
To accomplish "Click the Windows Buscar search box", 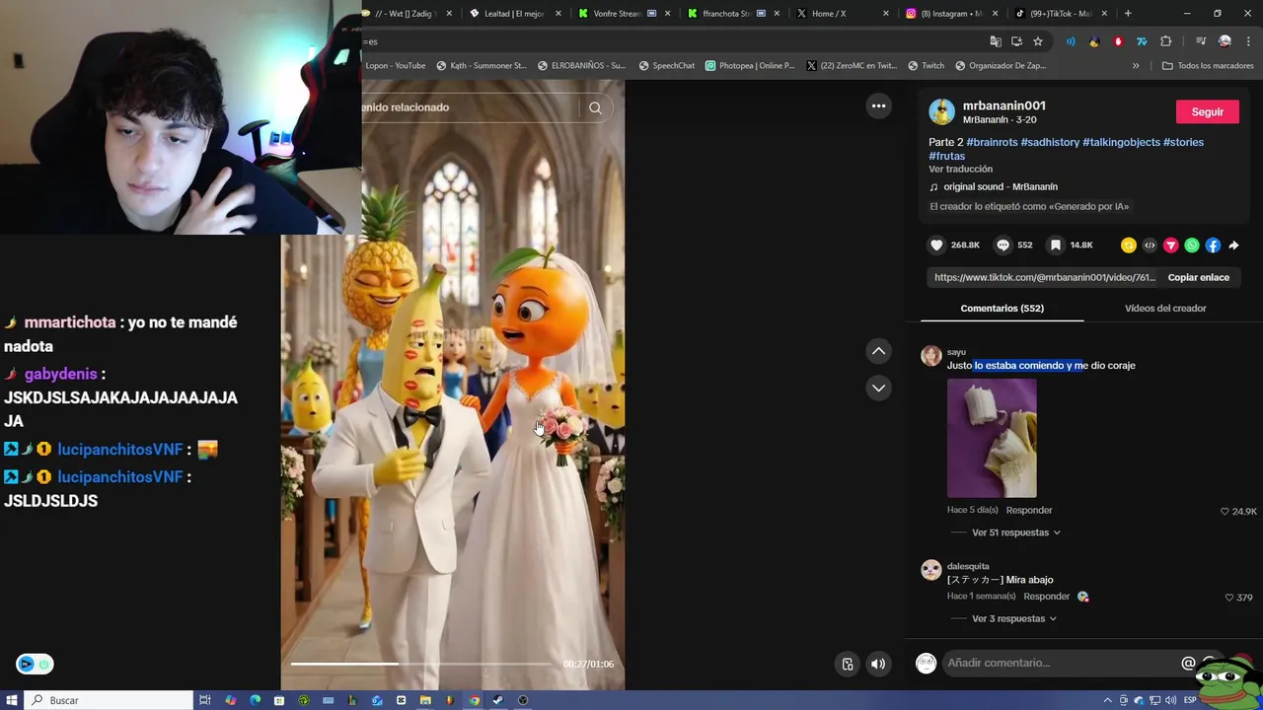I will (x=109, y=700).
